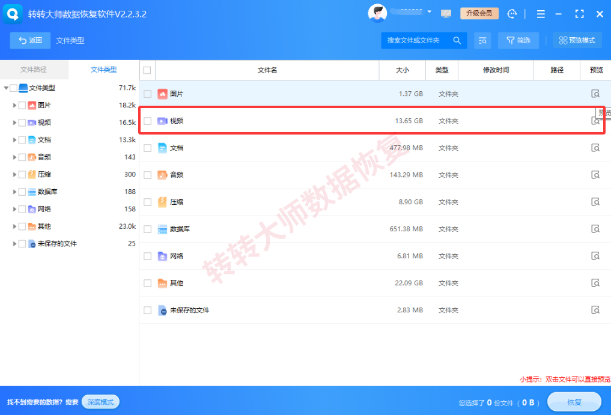
Task: Open the customer service headset icon
Action: pos(512,14)
